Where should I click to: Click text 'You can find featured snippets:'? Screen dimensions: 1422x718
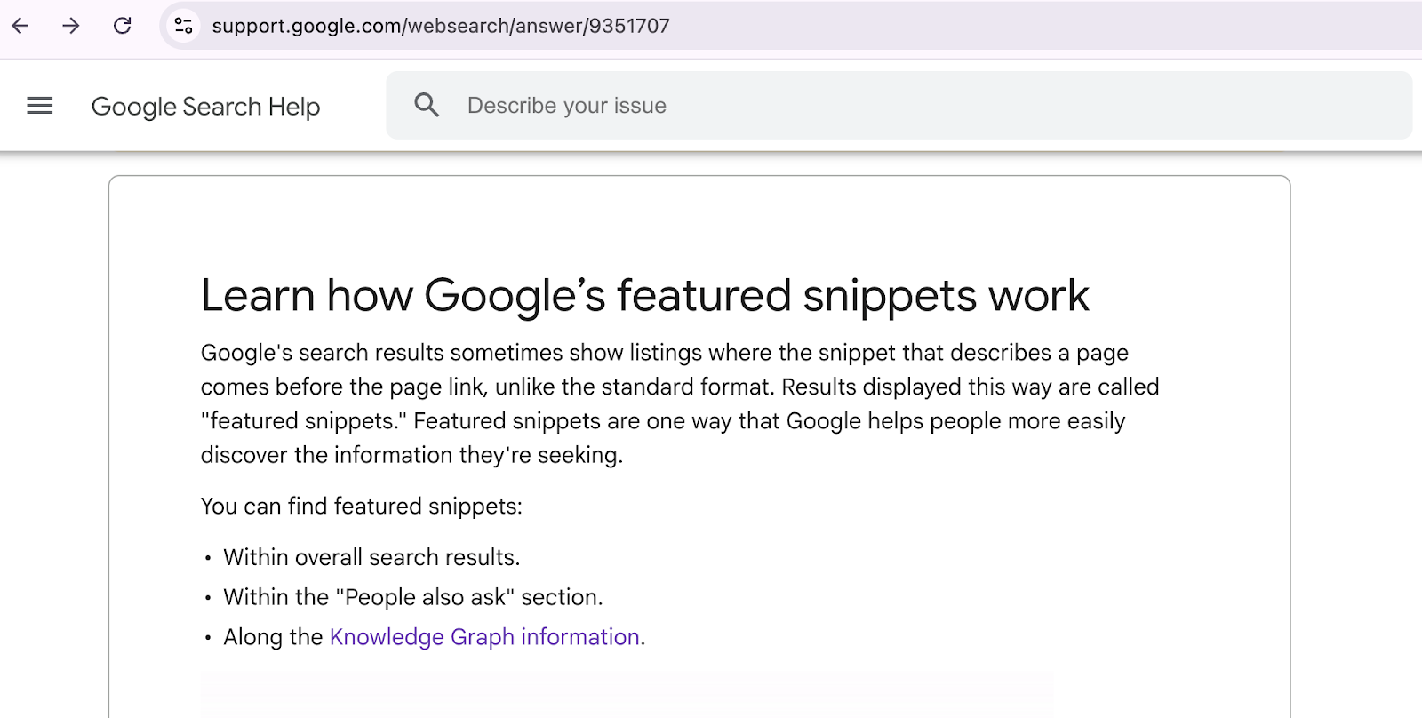(362, 507)
